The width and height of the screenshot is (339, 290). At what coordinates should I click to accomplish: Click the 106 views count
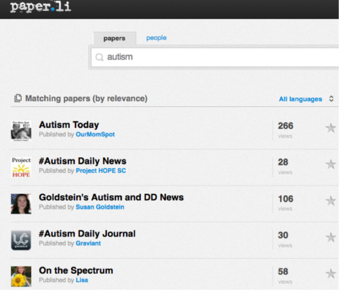pyautogui.click(x=285, y=199)
